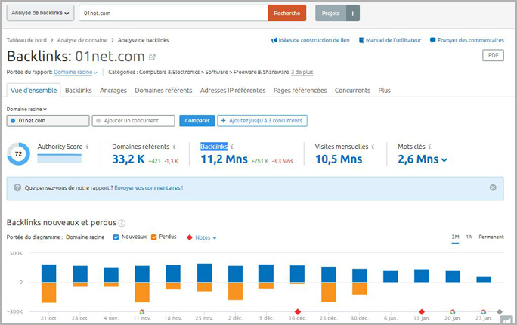Click the Projets button
The width and height of the screenshot is (517, 325).
[331, 13]
